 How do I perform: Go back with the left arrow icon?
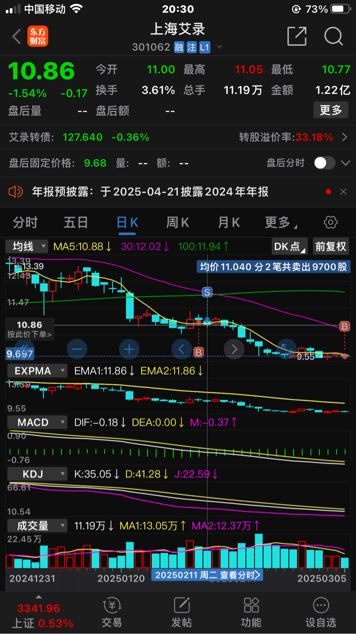(x=17, y=36)
